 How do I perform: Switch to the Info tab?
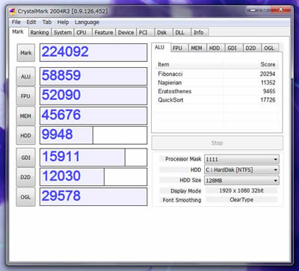(199, 33)
